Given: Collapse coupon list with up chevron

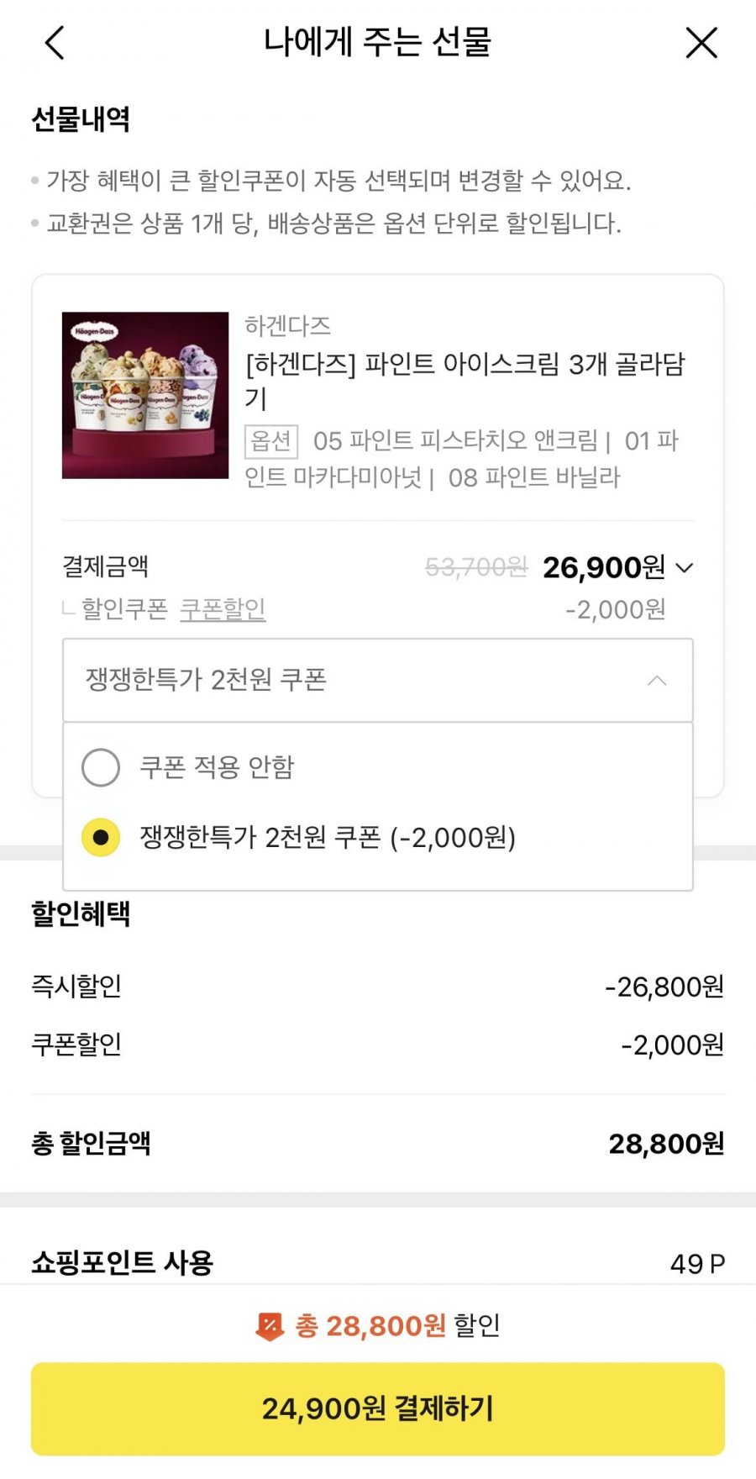Looking at the screenshot, I should click(x=657, y=680).
